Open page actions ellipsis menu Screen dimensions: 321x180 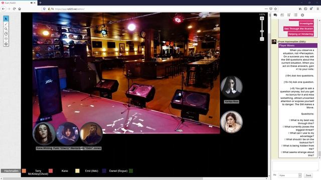tap(266, 9)
